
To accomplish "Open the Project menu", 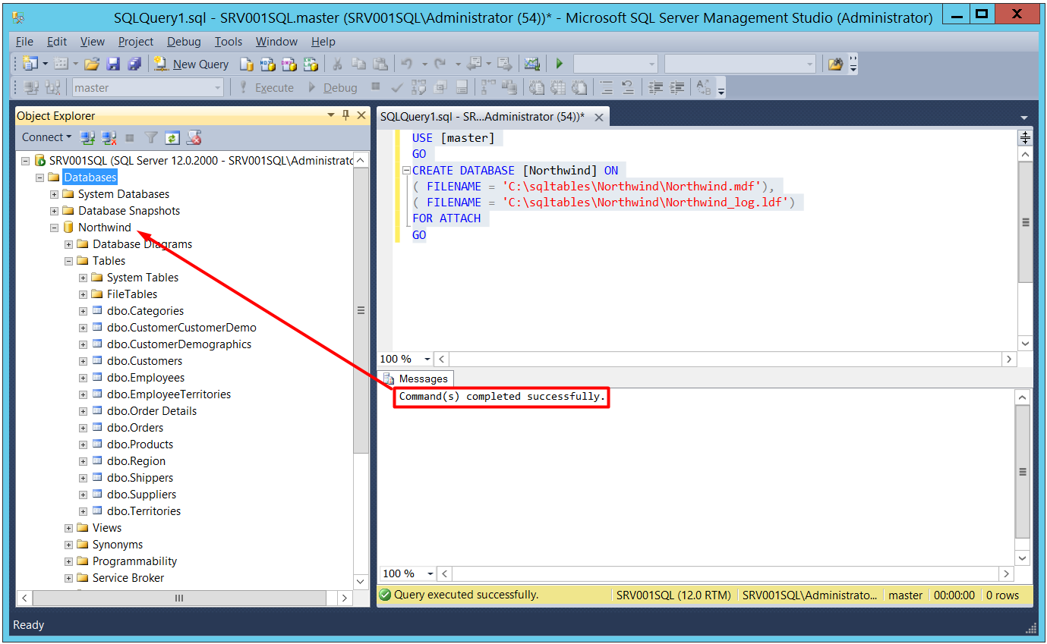I will 136,42.
